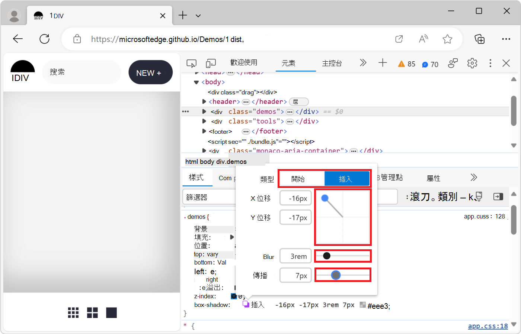The width and height of the screenshot is (521, 334).
Task: Show more sidebar tabs chevron
Action: point(474,177)
